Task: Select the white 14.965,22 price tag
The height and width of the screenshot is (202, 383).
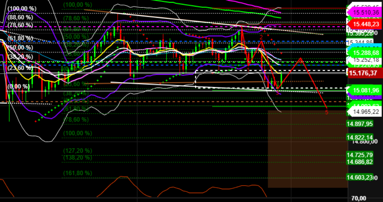Action: [366, 112]
